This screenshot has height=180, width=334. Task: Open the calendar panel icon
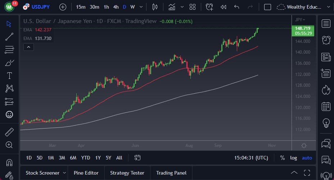pos(326,106)
